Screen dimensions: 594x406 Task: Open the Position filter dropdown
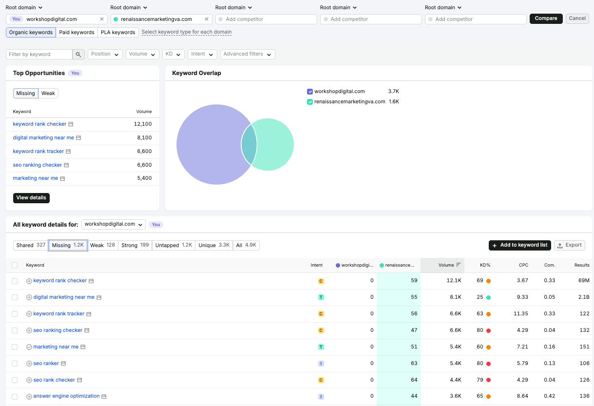pyautogui.click(x=105, y=54)
